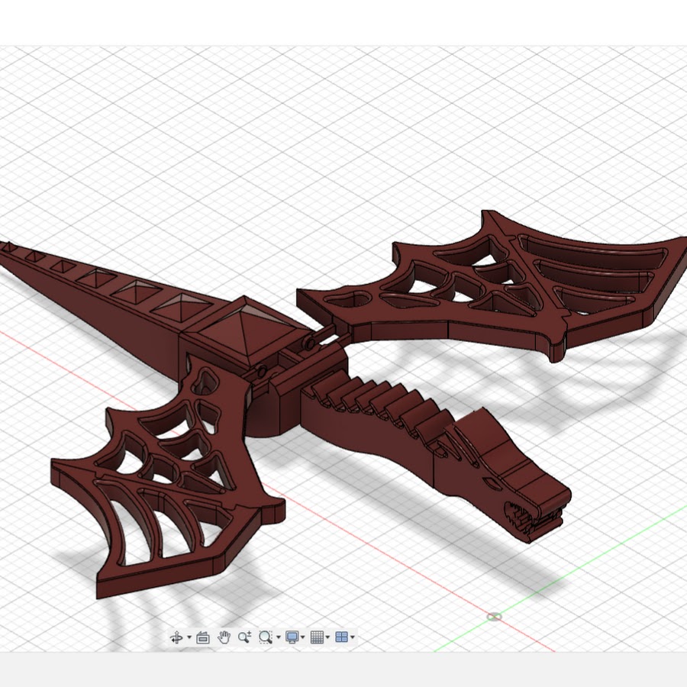687x687 pixels.
Task: Open the Orbit type dropdown arrow
Action: tap(189, 637)
